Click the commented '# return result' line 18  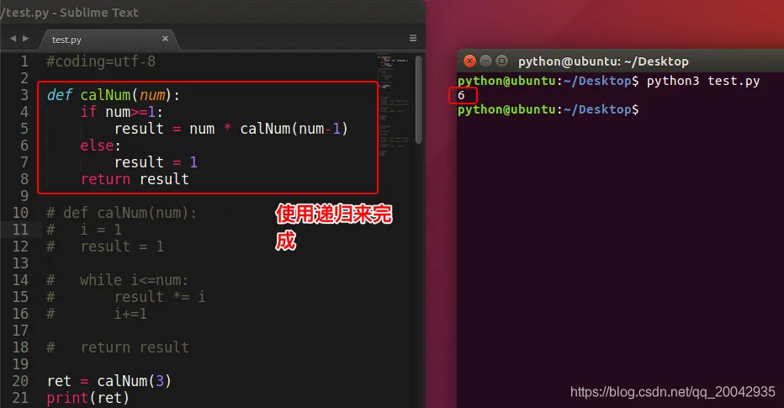click(x=118, y=347)
